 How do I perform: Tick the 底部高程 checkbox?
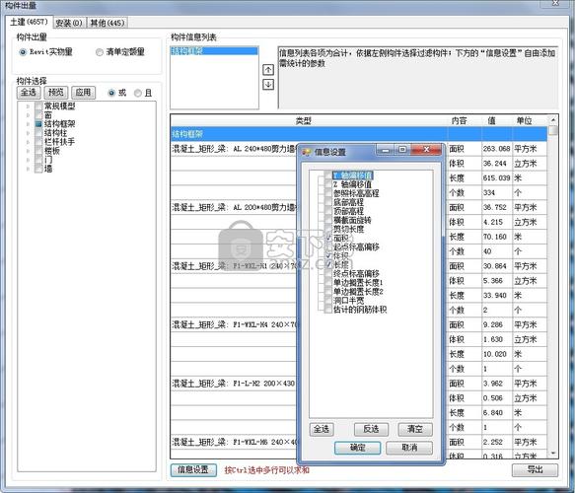(x=328, y=202)
